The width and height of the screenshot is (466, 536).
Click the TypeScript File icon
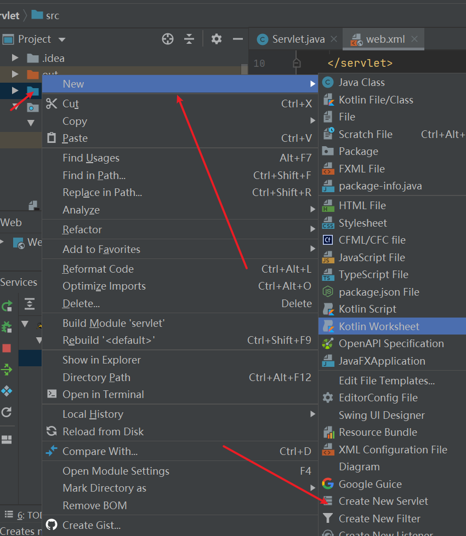point(328,274)
